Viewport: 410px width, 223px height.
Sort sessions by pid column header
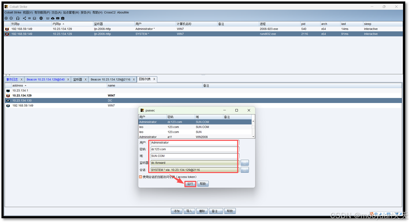click(x=310, y=24)
